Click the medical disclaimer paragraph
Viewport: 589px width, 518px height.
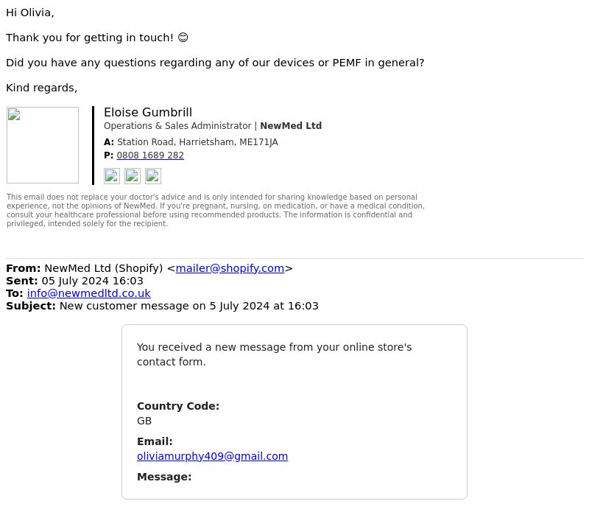pyautogui.click(x=216, y=210)
